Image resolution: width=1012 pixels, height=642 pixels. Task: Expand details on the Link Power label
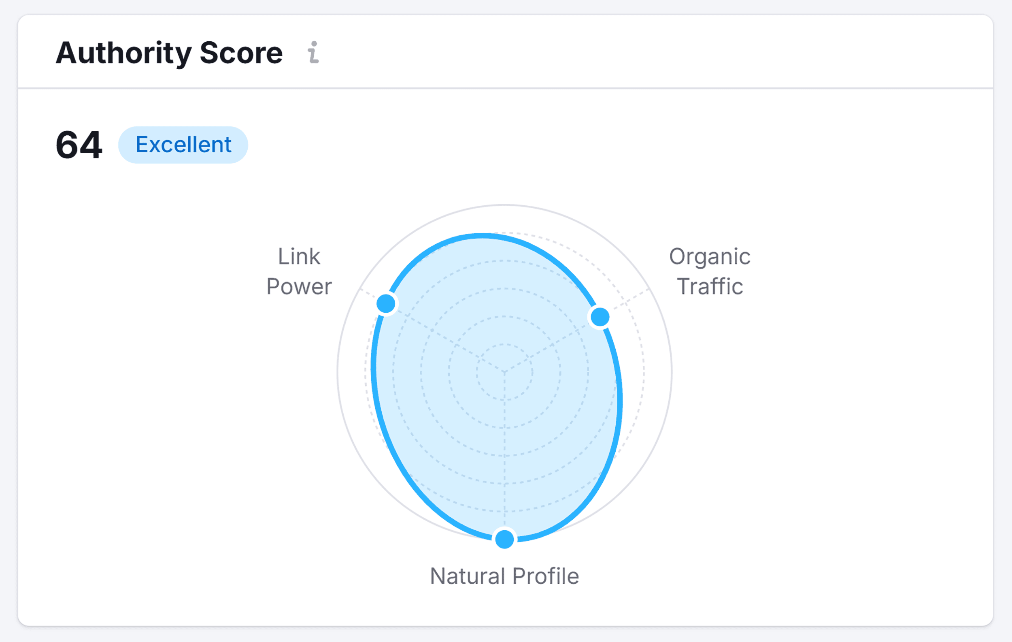point(298,271)
